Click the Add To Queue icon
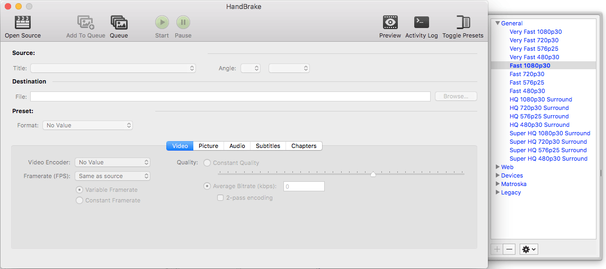Screen dimensions: 606x269 85,22
